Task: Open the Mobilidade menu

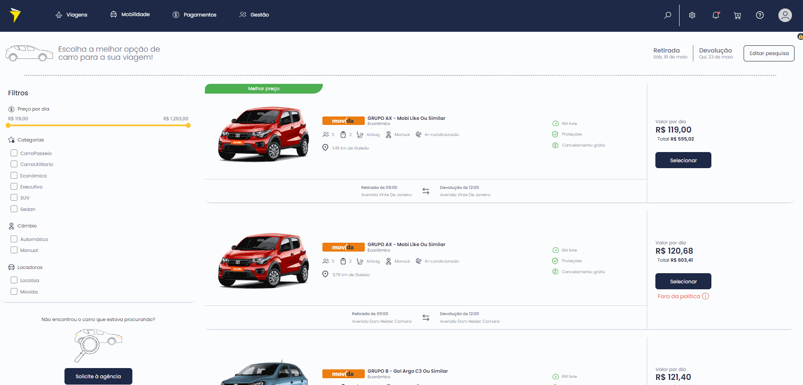Action: [x=130, y=14]
